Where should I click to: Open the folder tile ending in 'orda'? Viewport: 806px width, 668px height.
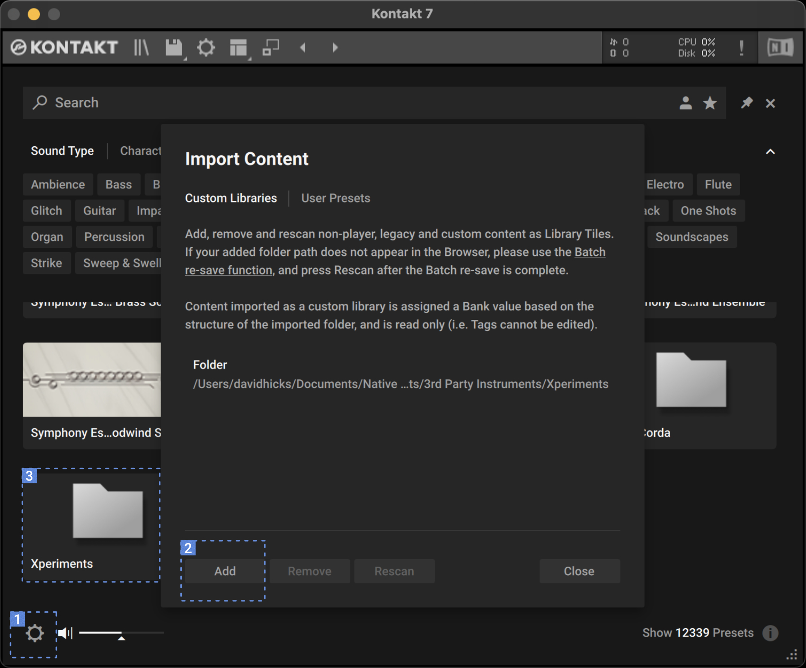[x=710, y=396]
